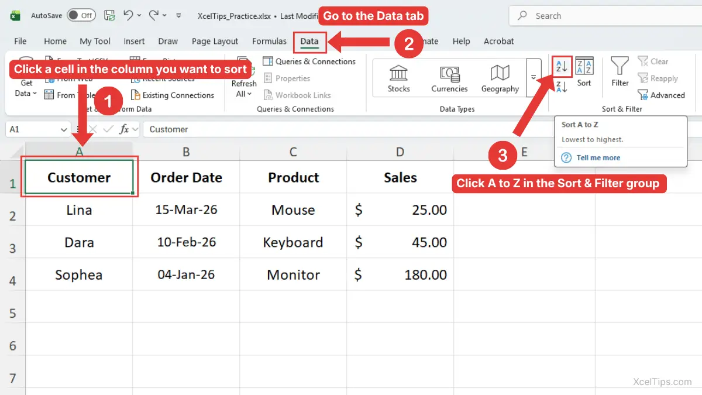Click the Sort A to Z button
Viewport: 702px width, 395px height.
click(562, 67)
